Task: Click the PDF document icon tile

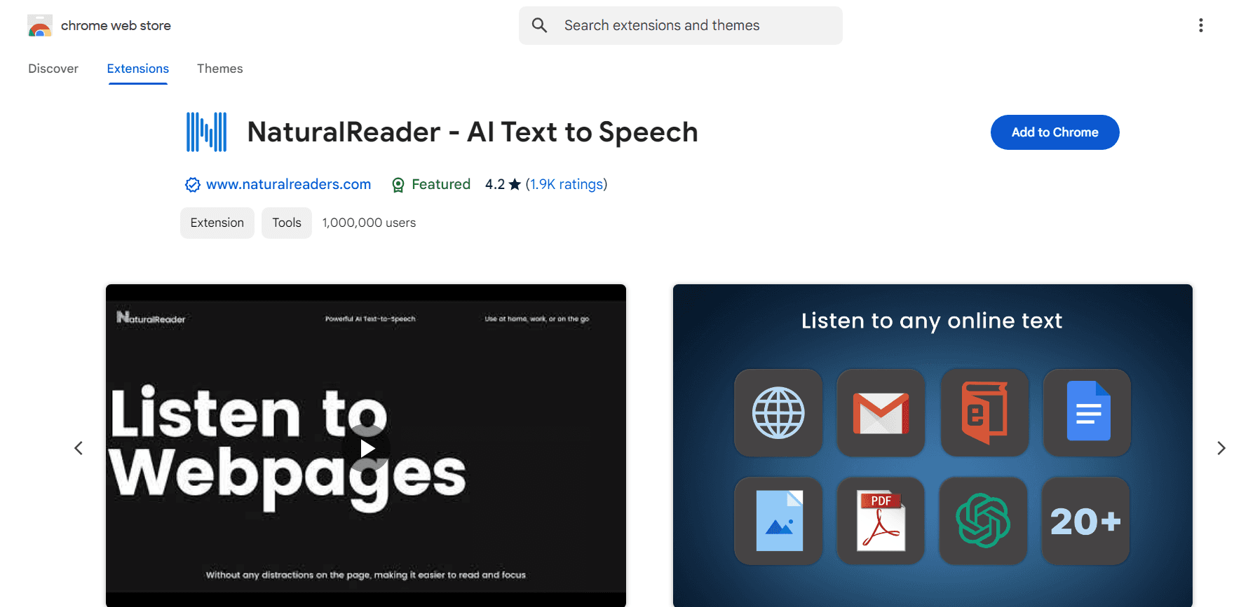Action: click(x=881, y=521)
